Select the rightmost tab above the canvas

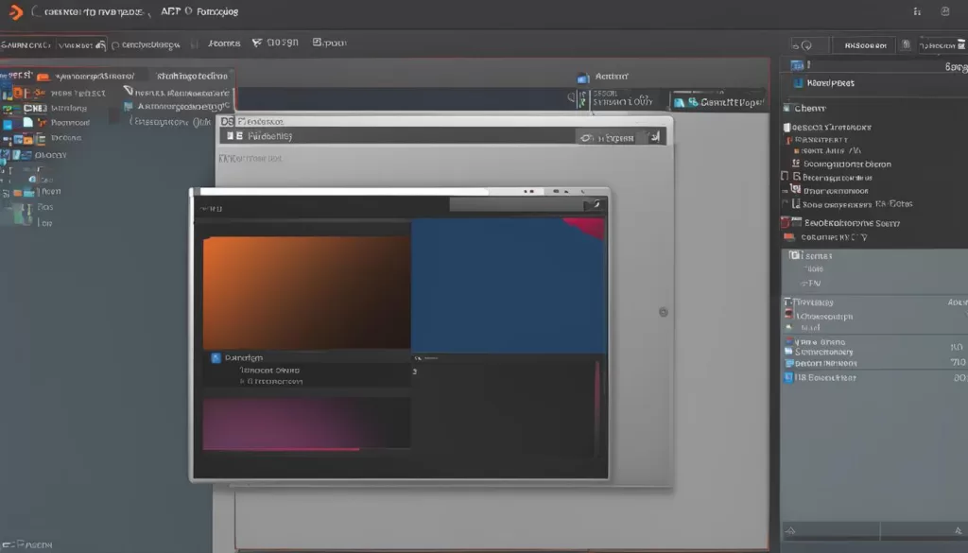click(717, 101)
